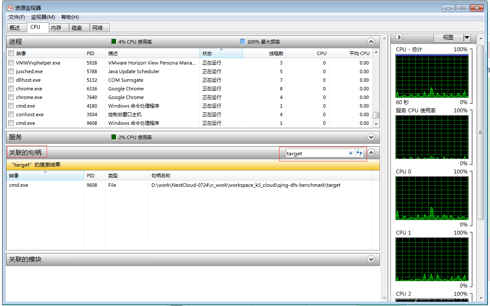The width and height of the screenshot is (490, 306).
Task: Click the 控制台窗口主机 description
Action: pos(125,114)
